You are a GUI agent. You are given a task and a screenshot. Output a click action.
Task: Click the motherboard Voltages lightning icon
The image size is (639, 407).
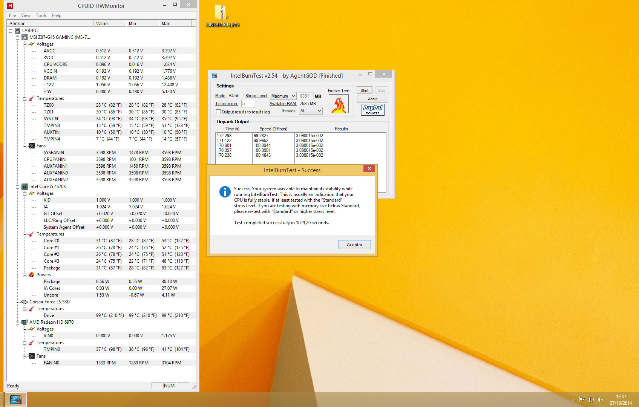[x=32, y=44]
